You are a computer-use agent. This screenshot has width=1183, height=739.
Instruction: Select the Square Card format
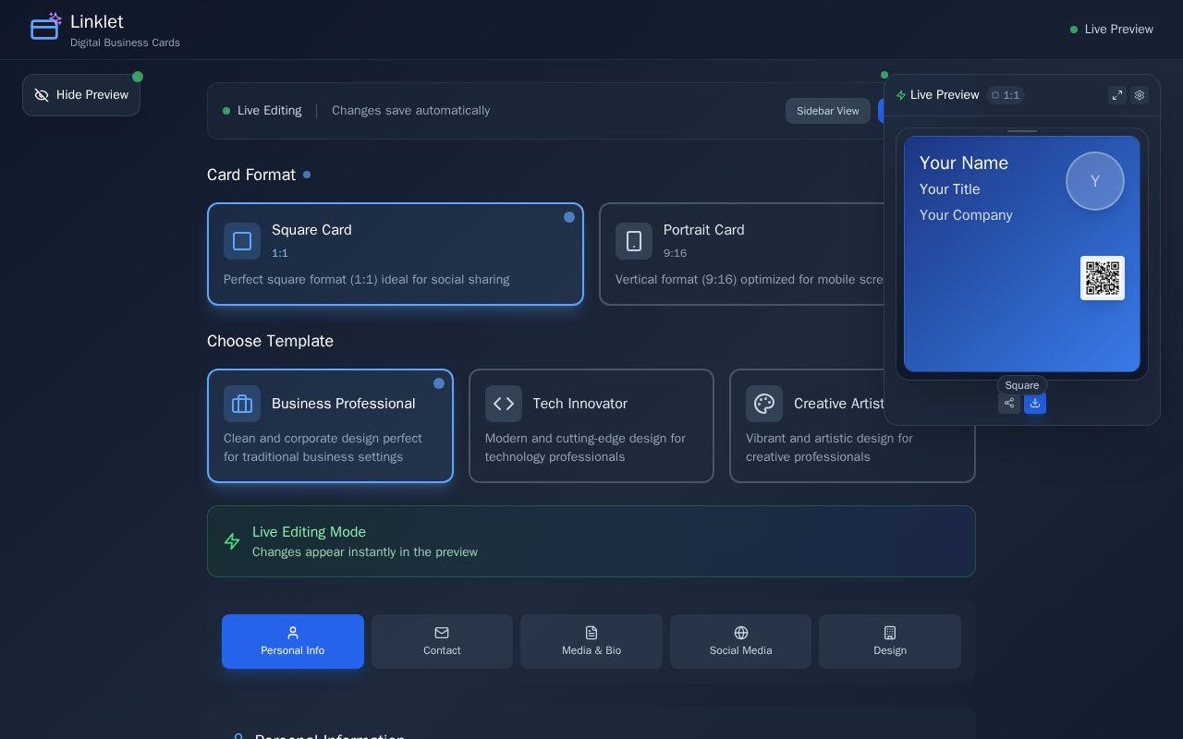click(x=396, y=254)
